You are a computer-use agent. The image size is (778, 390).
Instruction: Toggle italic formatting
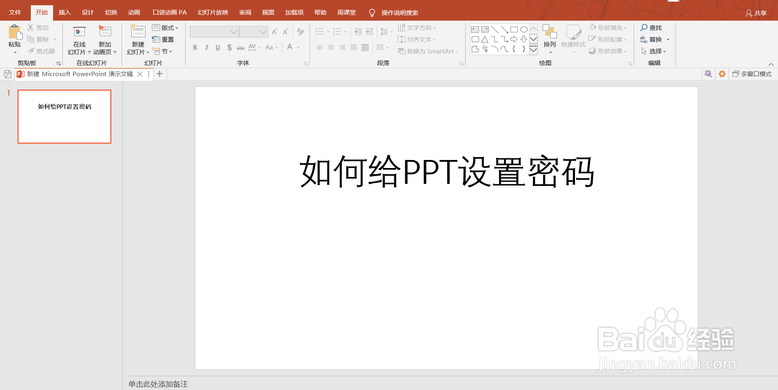pos(206,47)
